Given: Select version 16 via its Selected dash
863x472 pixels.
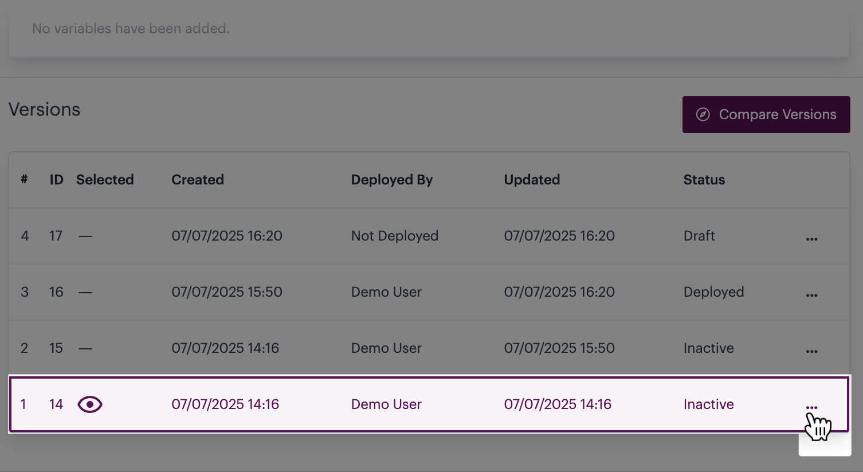Looking at the screenshot, I should pos(85,292).
